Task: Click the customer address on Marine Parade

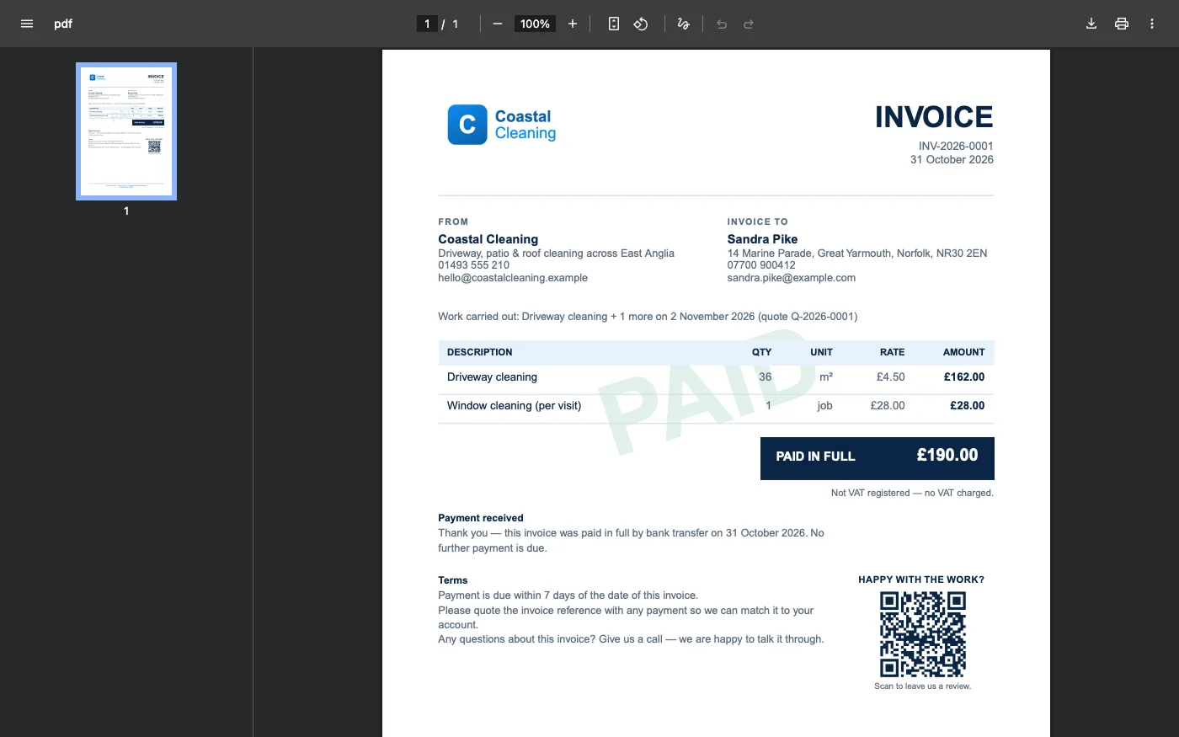Action: coord(857,254)
